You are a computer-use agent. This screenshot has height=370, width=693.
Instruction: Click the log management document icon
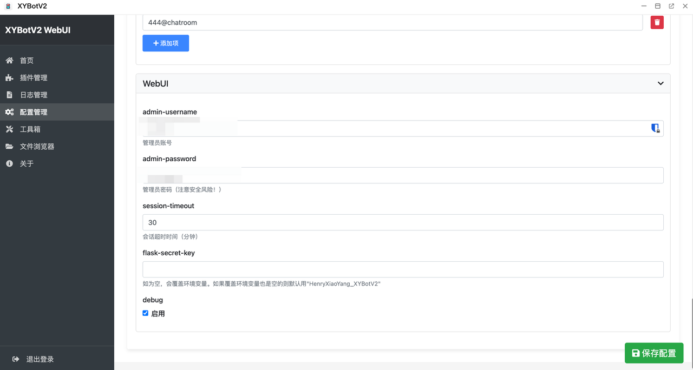9,95
